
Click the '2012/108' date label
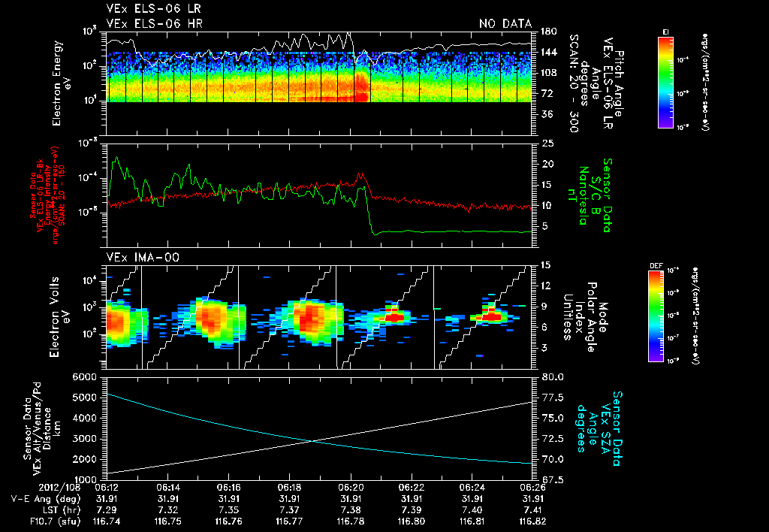pyautogui.click(x=59, y=488)
